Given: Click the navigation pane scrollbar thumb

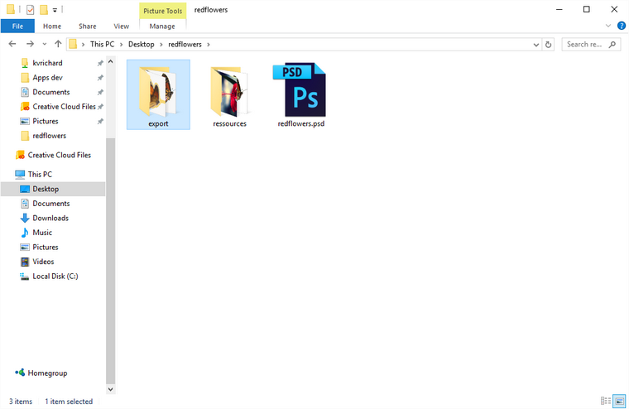Looking at the screenshot, I should click(111, 261).
